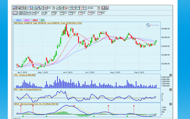This screenshot has height=119, width=190.
Task: Select the LOG scale button with red check
Action: pos(74,8)
